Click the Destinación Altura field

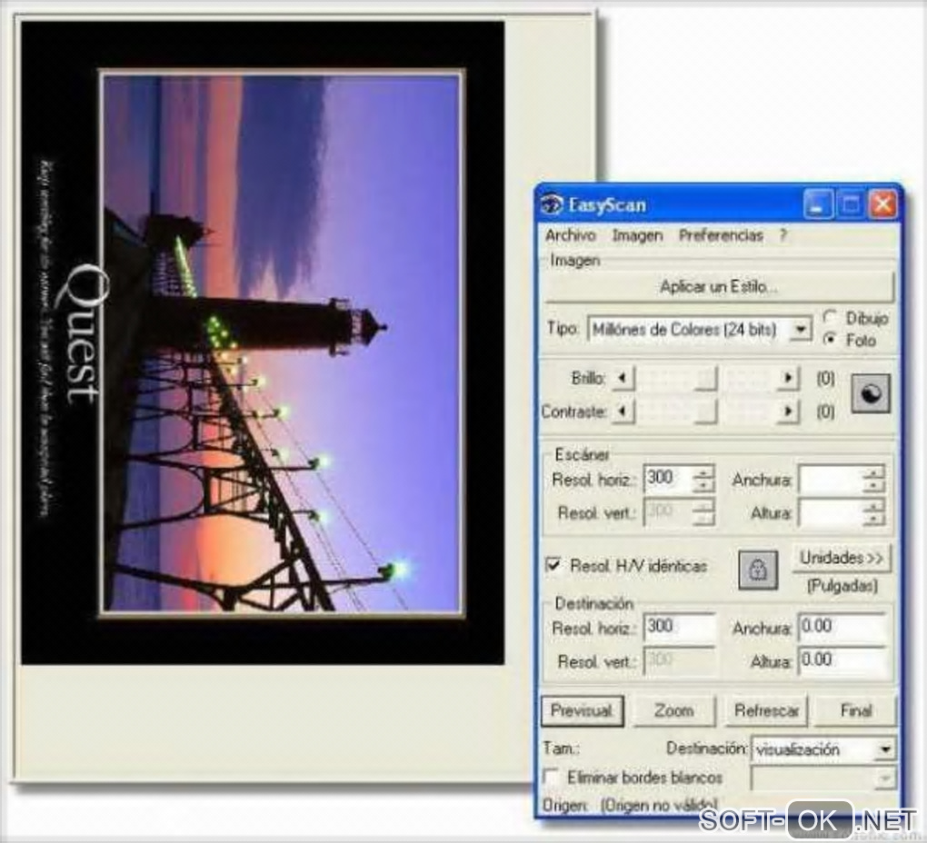[x=842, y=660]
